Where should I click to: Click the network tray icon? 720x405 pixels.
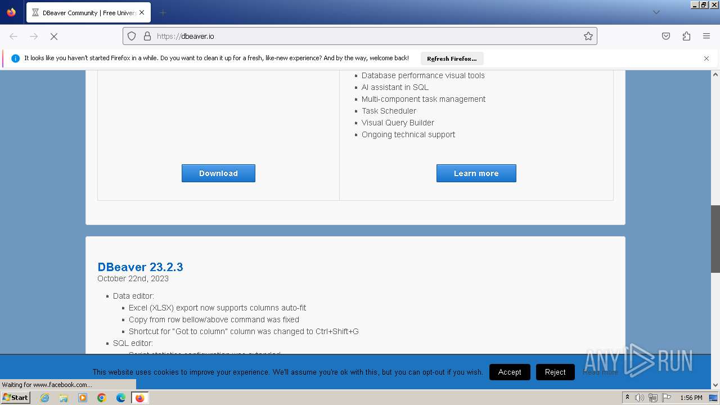[653, 398]
